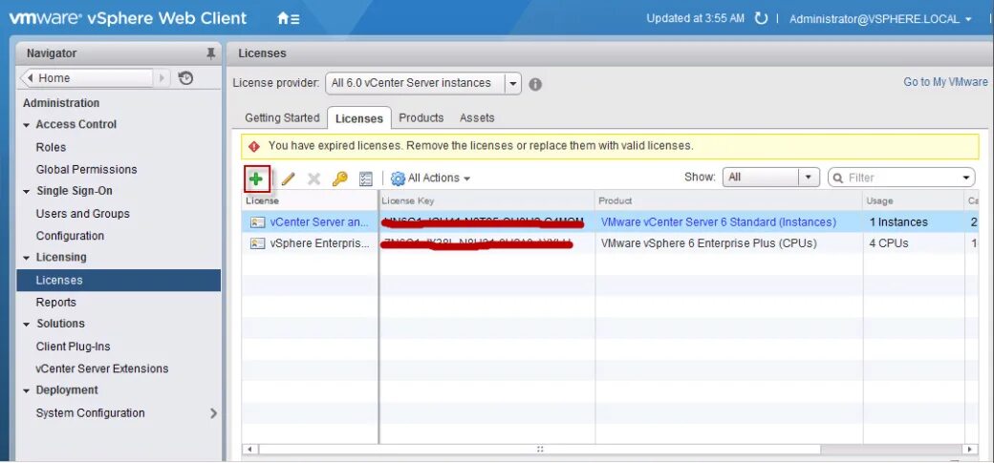Click the Home back button in Navigator

point(87,78)
